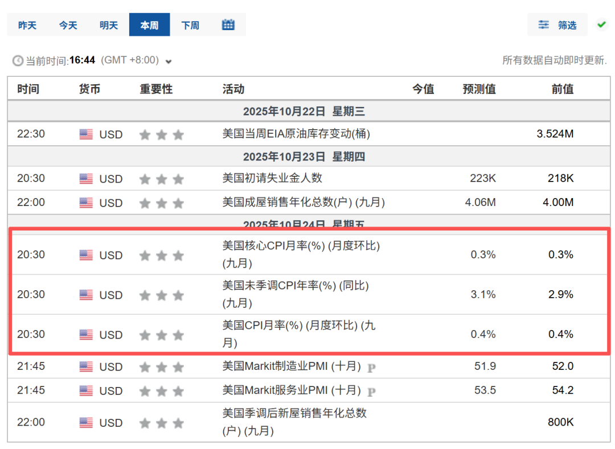Click the 重要性 column header
615x449 pixels.
coord(156,89)
